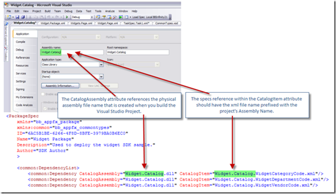Click the green arrow icon before Load Spec
336x194 pixels.
pyautogui.click(x=121, y=17)
